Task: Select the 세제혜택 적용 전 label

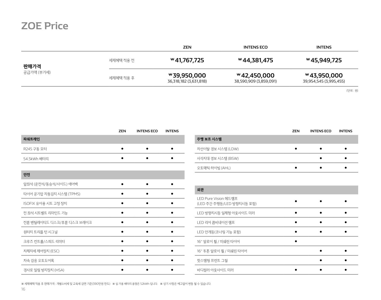Action: [x=122, y=61]
